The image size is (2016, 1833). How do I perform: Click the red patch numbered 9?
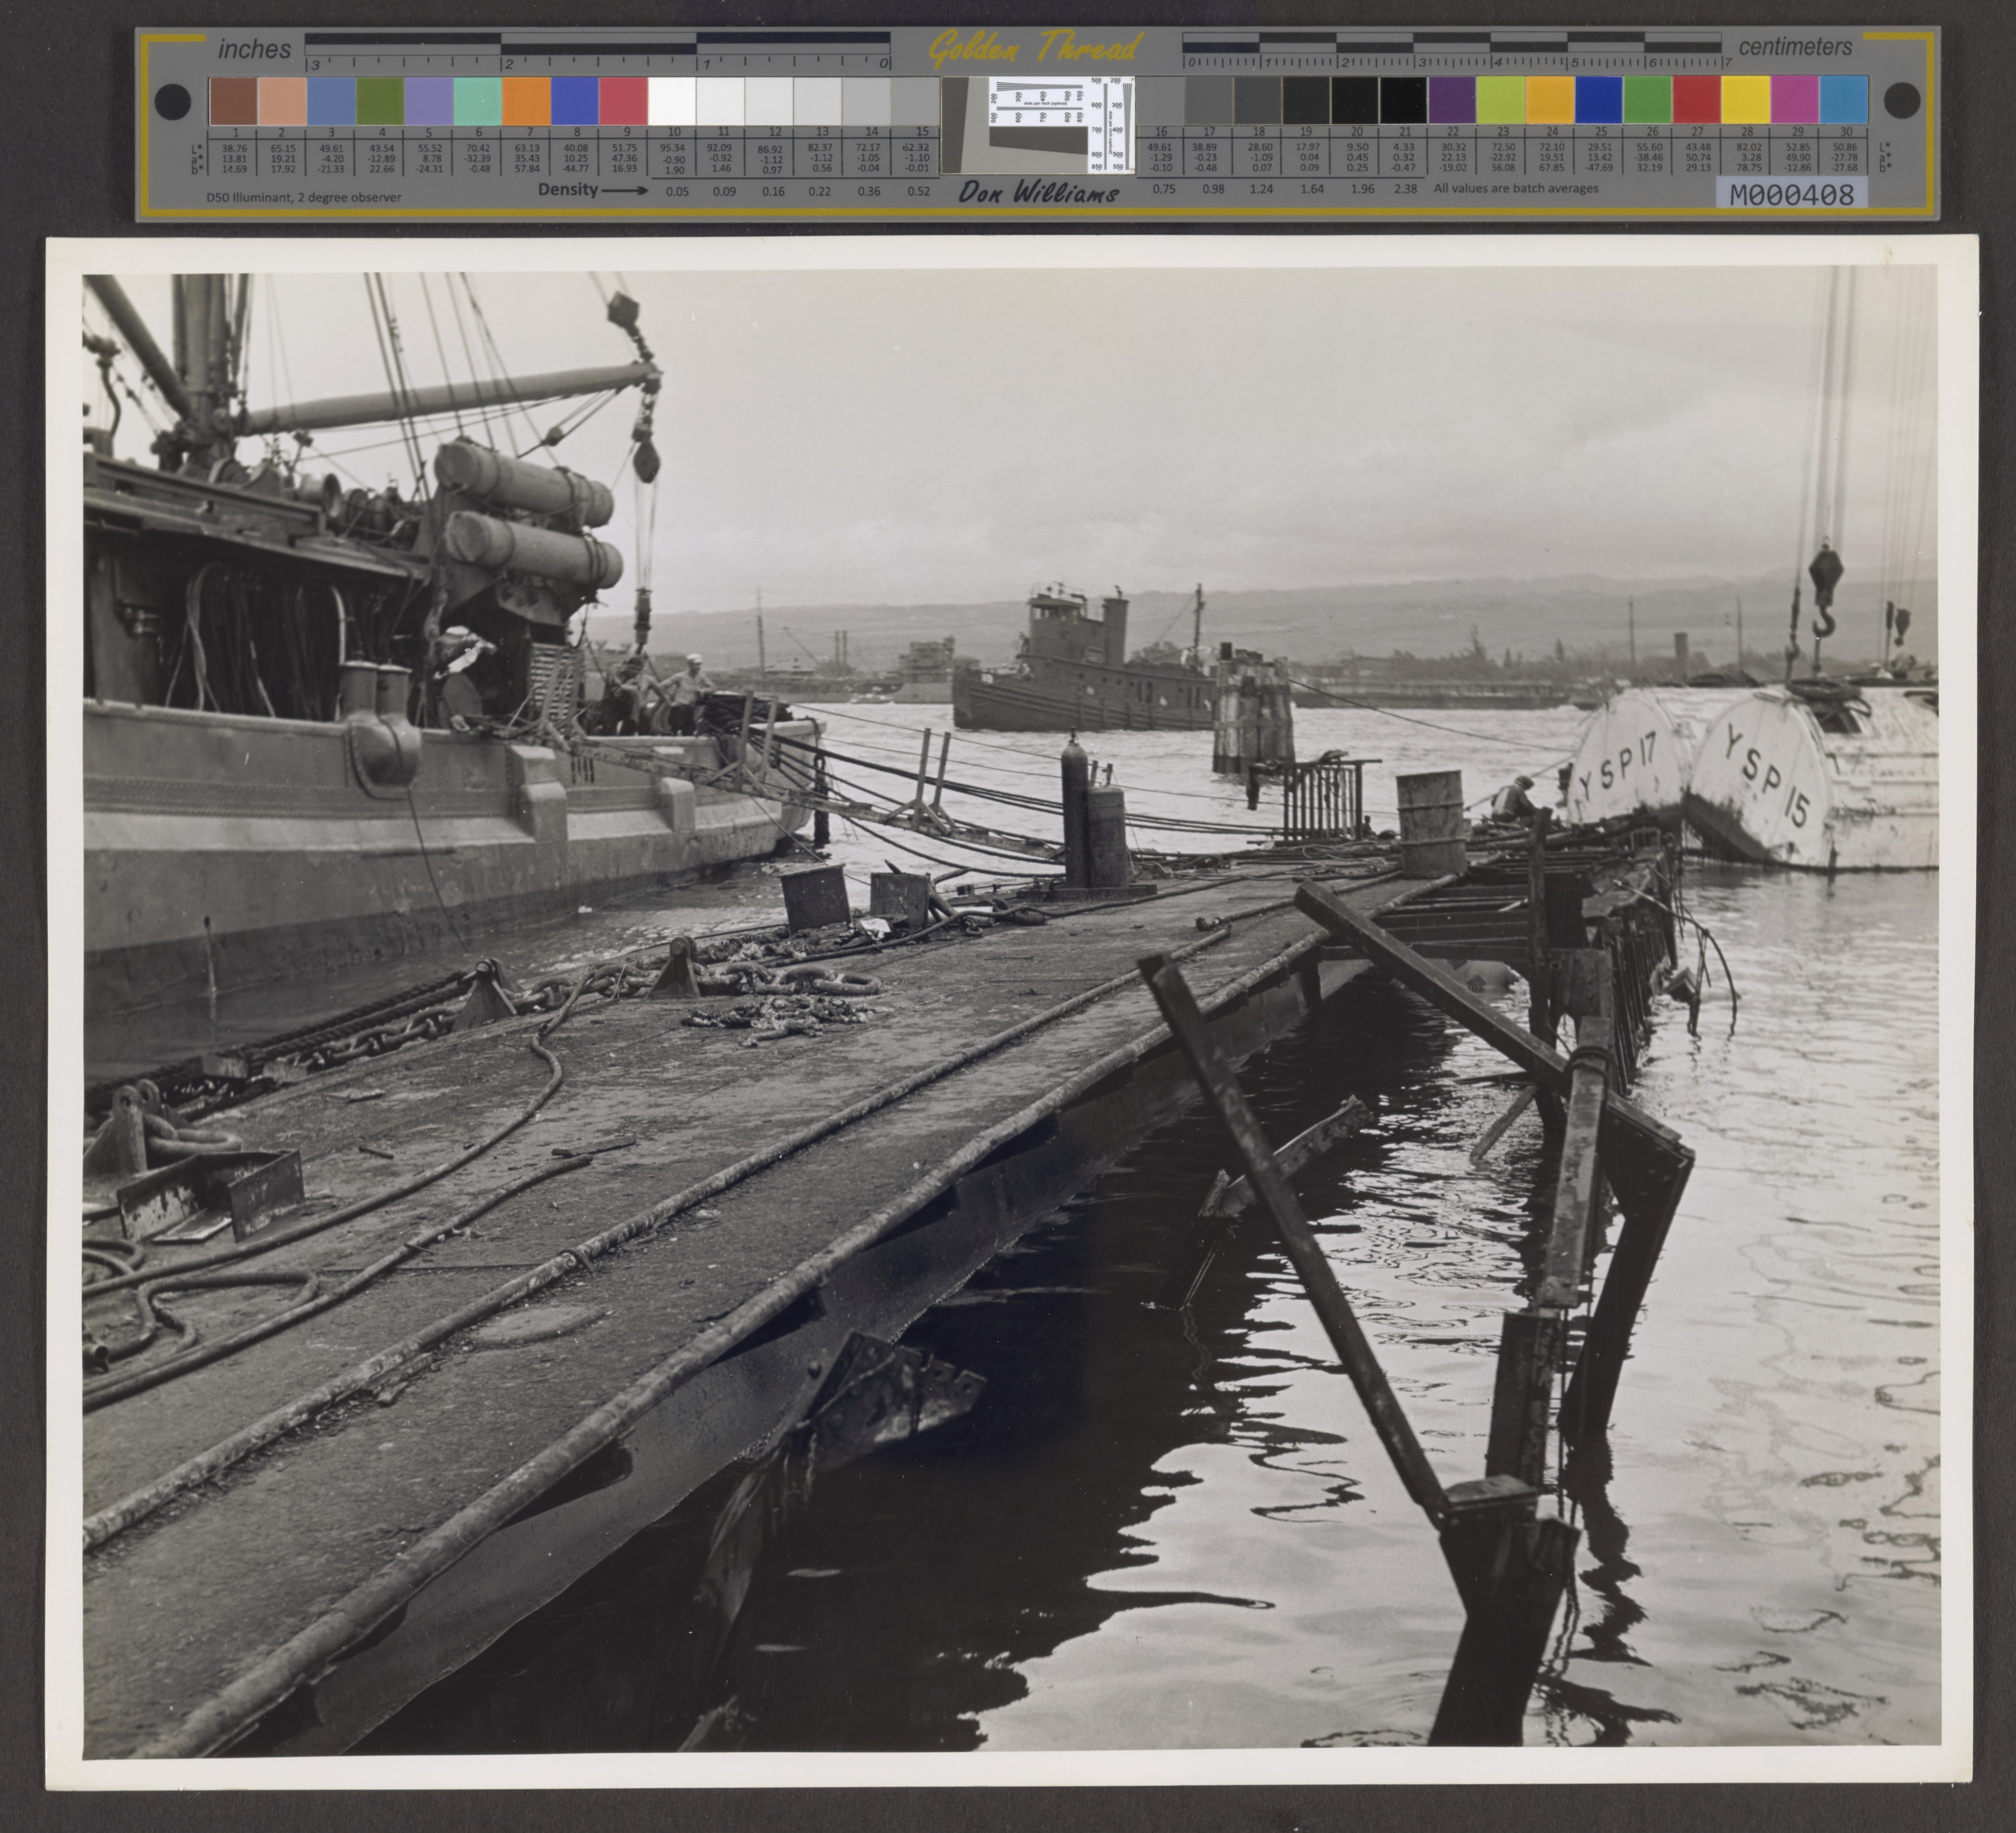pos(623,101)
